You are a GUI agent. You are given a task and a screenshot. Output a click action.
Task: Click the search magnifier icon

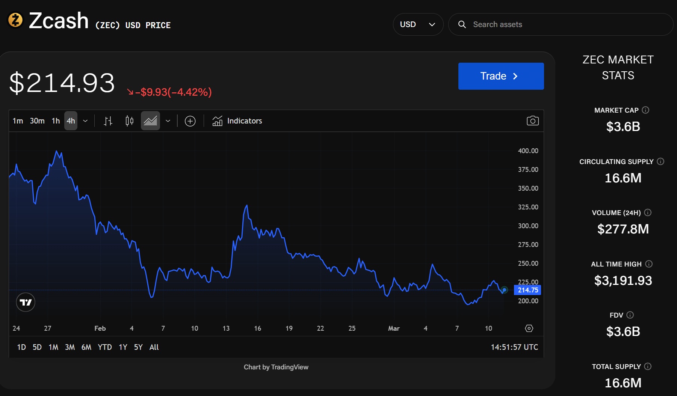pos(462,24)
